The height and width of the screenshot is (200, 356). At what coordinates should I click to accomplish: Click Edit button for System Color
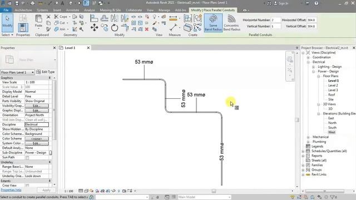(x=37, y=143)
